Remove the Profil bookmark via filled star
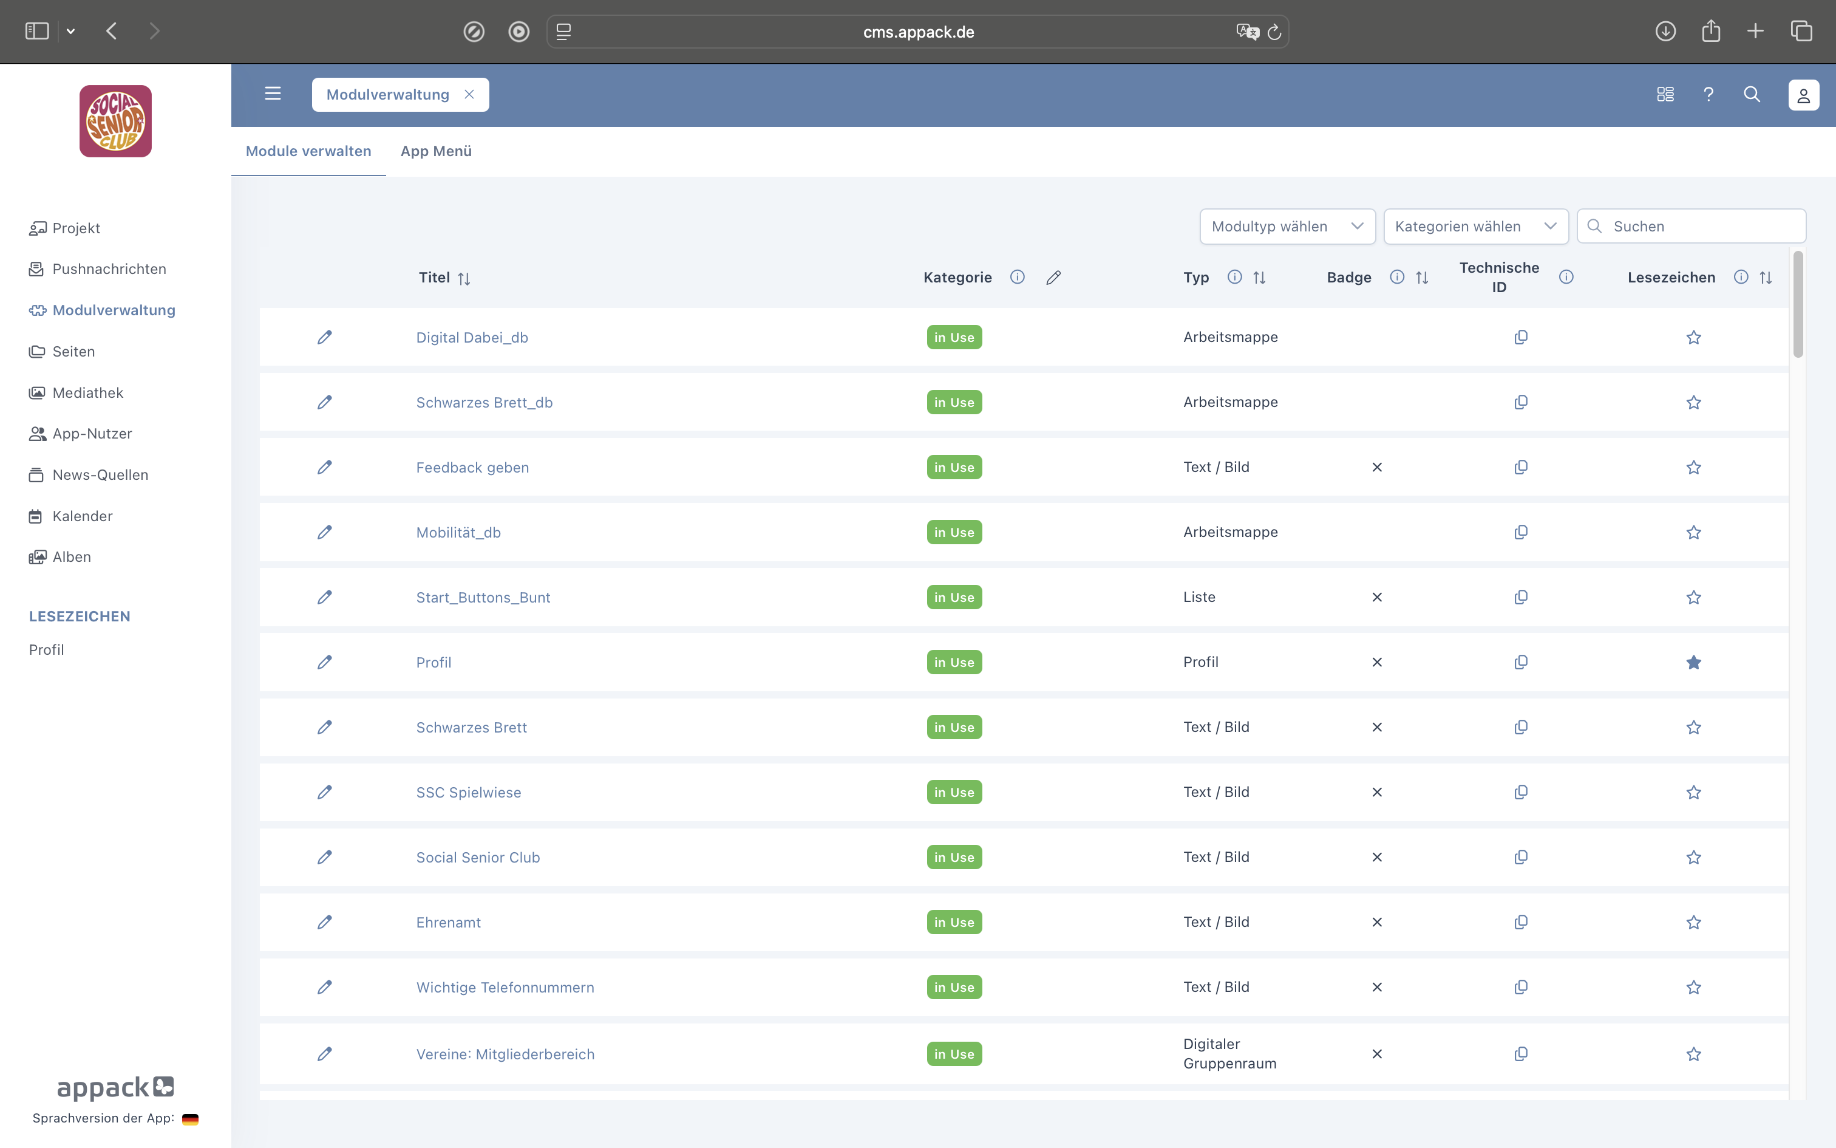Screen dimensions: 1836x1148 (x=1693, y=662)
